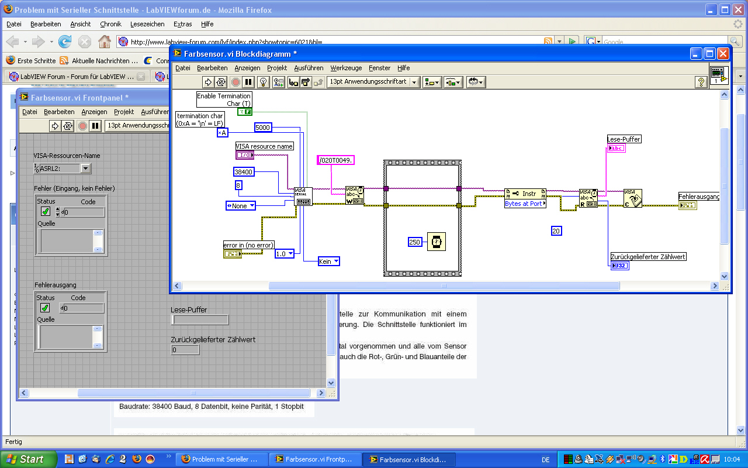Image resolution: width=748 pixels, height=468 pixels.
Task: Click the Lese-Puffer abc string terminal
Action: pyautogui.click(x=616, y=148)
